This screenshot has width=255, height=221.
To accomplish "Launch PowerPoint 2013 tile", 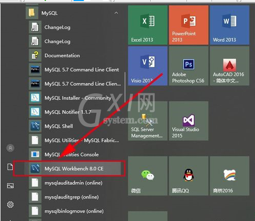I will pyautogui.click(x=189, y=25).
